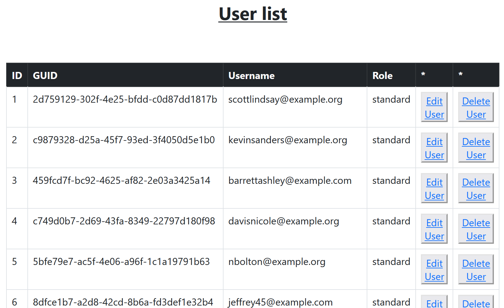This screenshot has width=504, height=308.
Task: Edit the user davisnicole@example.org
Action: (x=434, y=229)
